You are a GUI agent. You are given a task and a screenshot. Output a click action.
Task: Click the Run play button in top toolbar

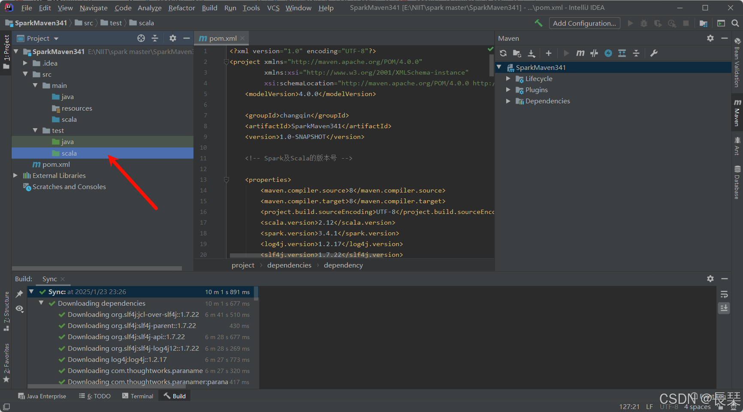[630, 23]
